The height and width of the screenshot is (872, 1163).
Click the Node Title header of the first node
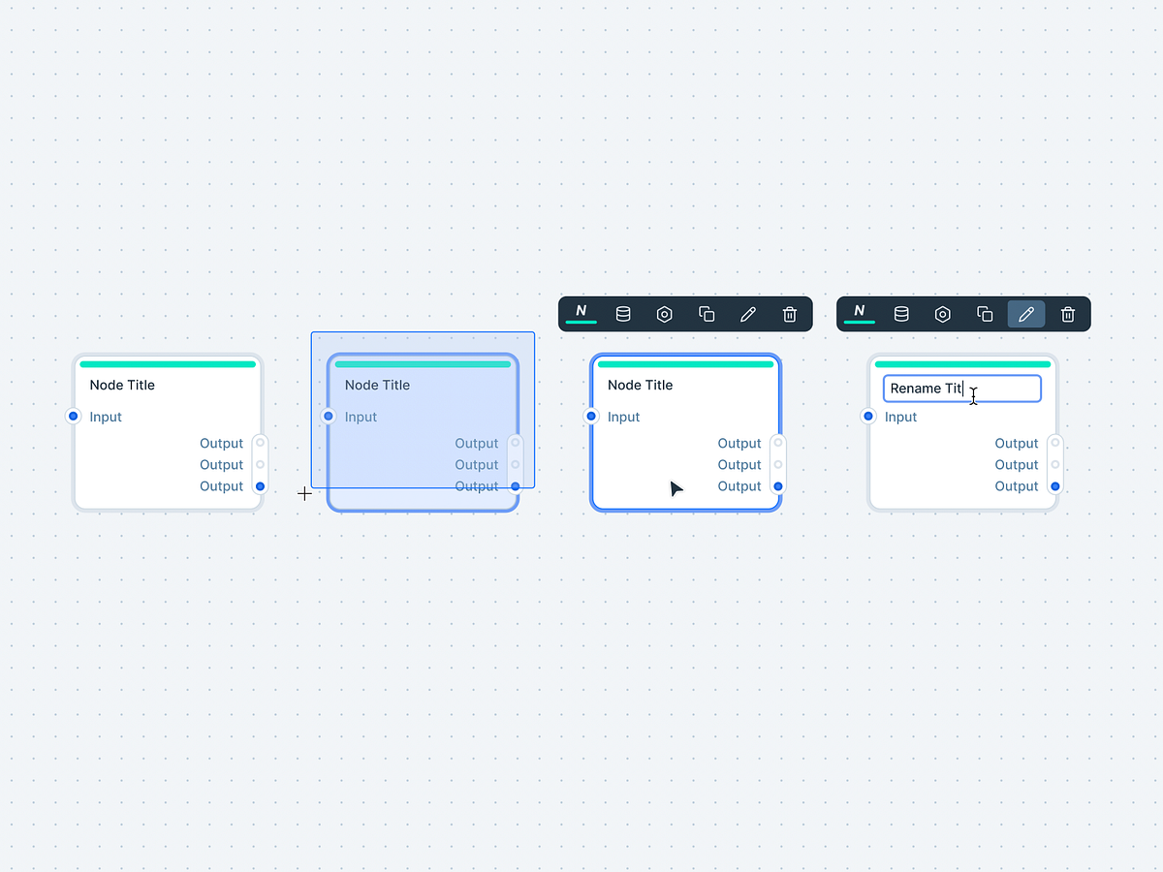(122, 385)
